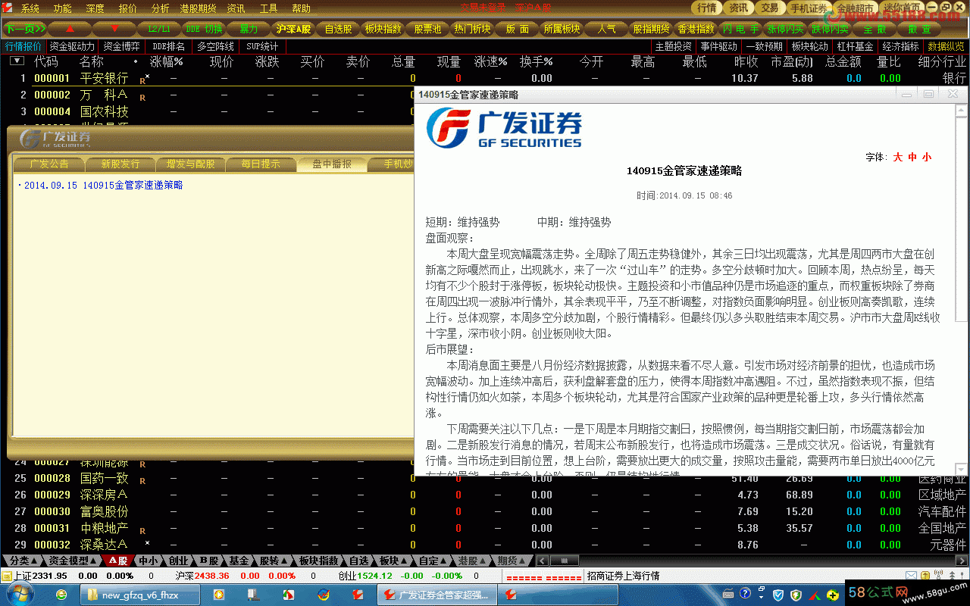Click the mail icon in status bar

[x=911, y=576]
